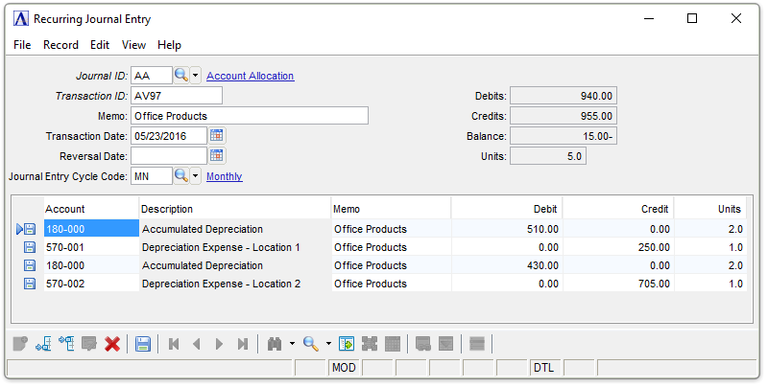The width and height of the screenshot is (768, 387).
Task: Open the Record menu
Action: pos(60,45)
